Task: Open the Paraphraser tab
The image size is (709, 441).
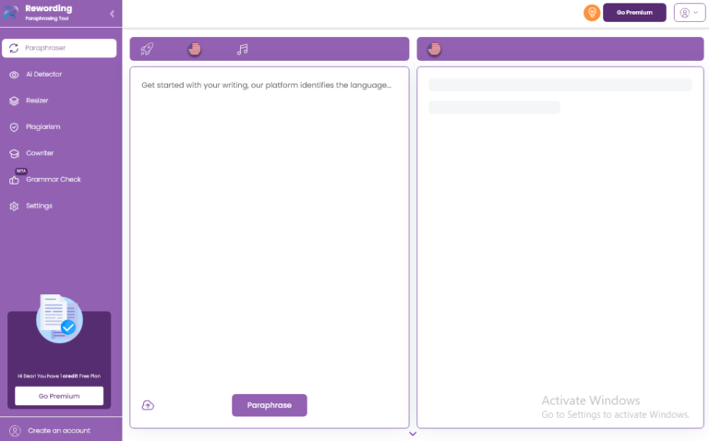Action: click(59, 48)
